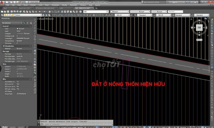214x128 pixels.
Task: Click the Top face of the ViewCube
Action: pos(199,28)
